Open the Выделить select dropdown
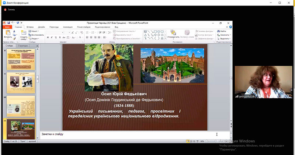 click(x=224, y=39)
